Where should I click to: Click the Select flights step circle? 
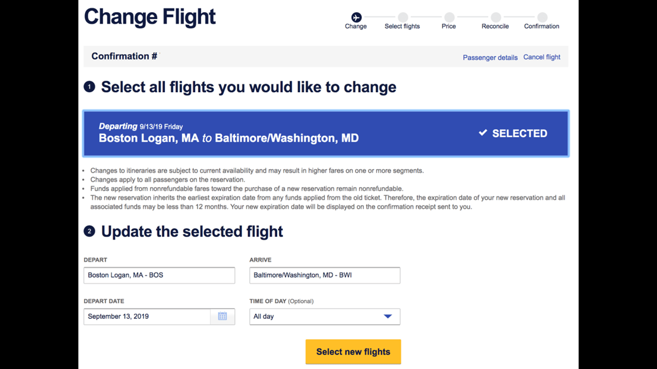coord(403,17)
